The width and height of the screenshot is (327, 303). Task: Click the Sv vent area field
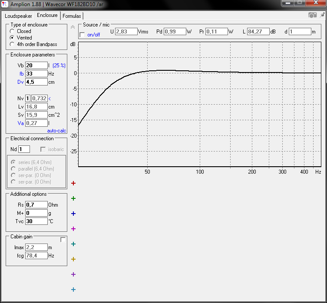(x=36, y=115)
